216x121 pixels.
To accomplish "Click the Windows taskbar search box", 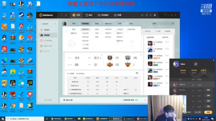I will [25, 119].
